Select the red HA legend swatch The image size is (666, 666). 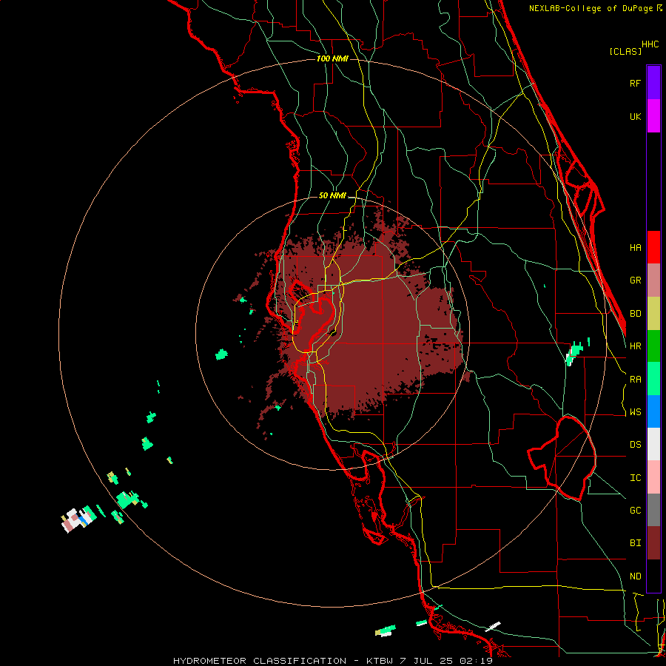pos(653,247)
